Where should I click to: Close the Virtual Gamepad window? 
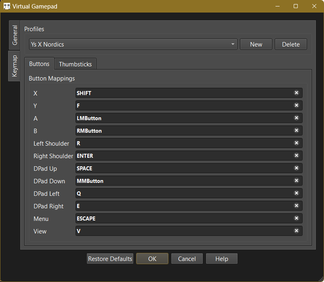(314, 6)
